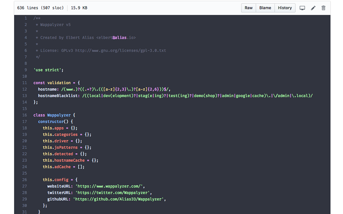Click line number 26 at this.config
Screen dimensions: 343x214
tap(25, 180)
